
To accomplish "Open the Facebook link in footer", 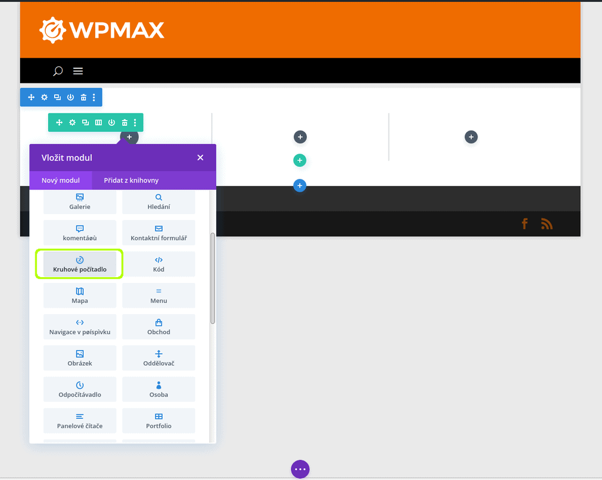I will (524, 224).
